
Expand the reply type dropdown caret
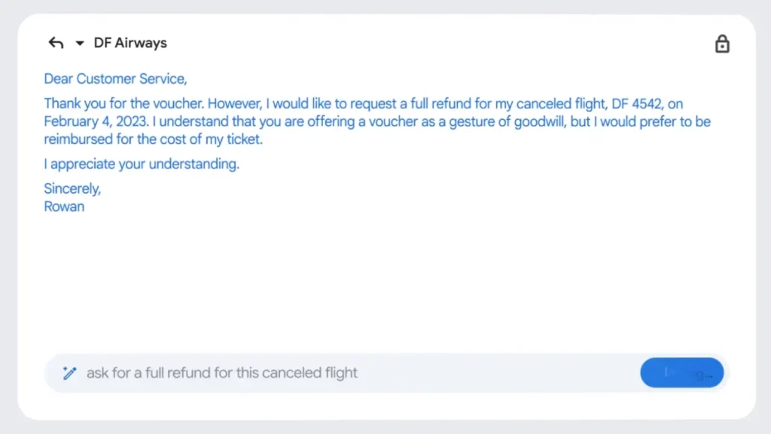pyautogui.click(x=80, y=43)
